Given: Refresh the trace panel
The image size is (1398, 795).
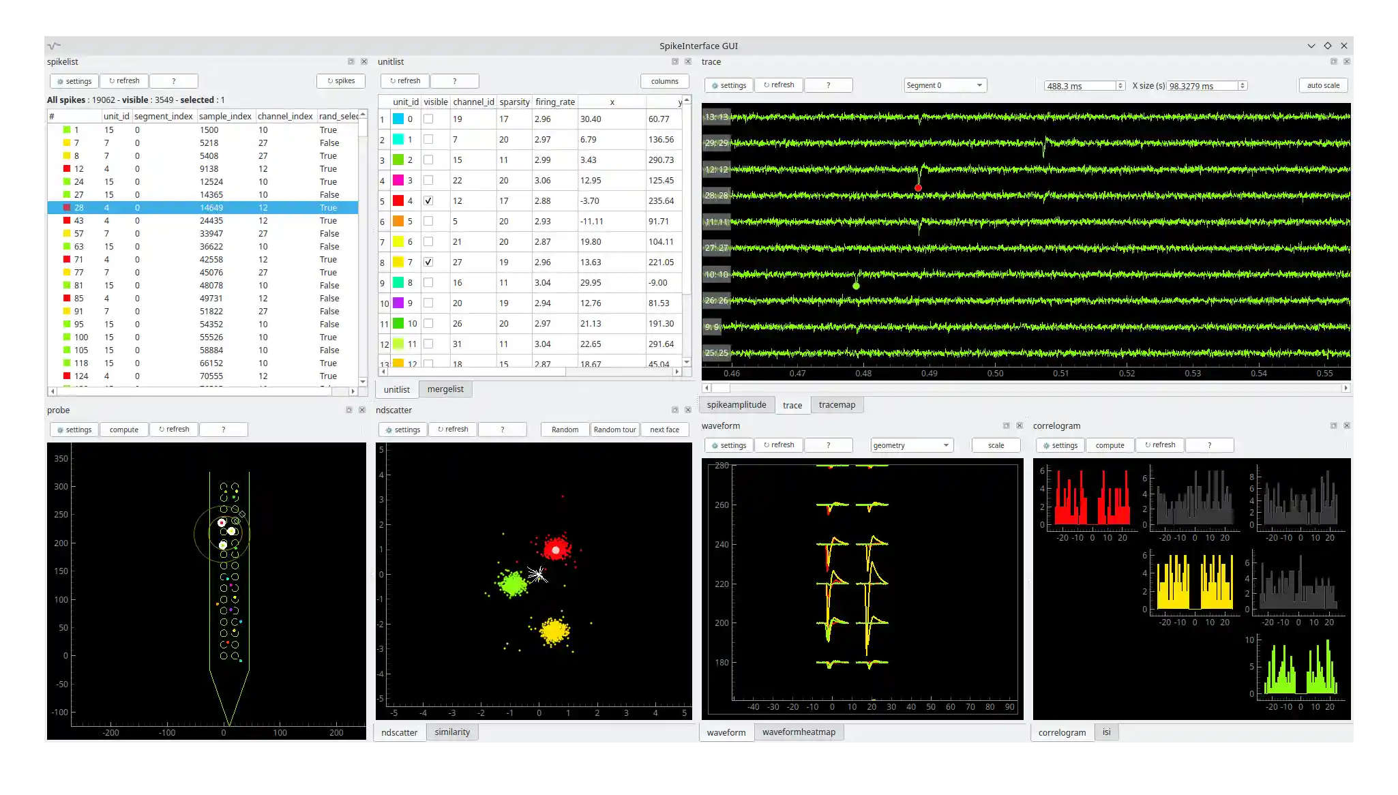Looking at the screenshot, I should tap(779, 85).
